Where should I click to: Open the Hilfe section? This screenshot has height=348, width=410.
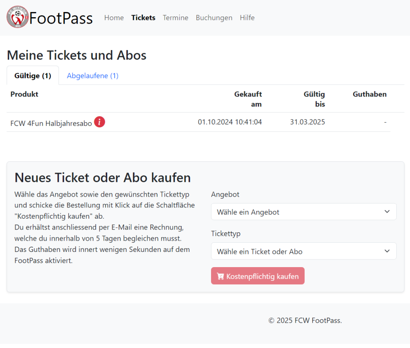[x=247, y=18]
